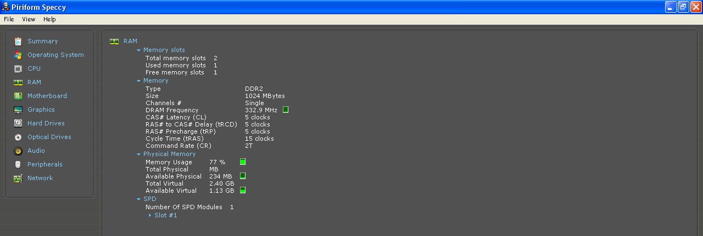Collapse the Memory slots group

pyautogui.click(x=139, y=50)
